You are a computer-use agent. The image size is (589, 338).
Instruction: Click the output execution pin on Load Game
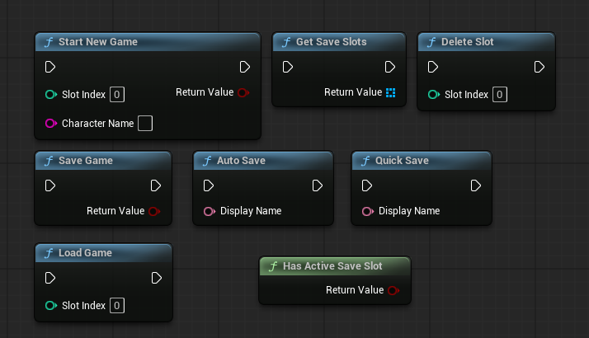(x=156, y=279)
